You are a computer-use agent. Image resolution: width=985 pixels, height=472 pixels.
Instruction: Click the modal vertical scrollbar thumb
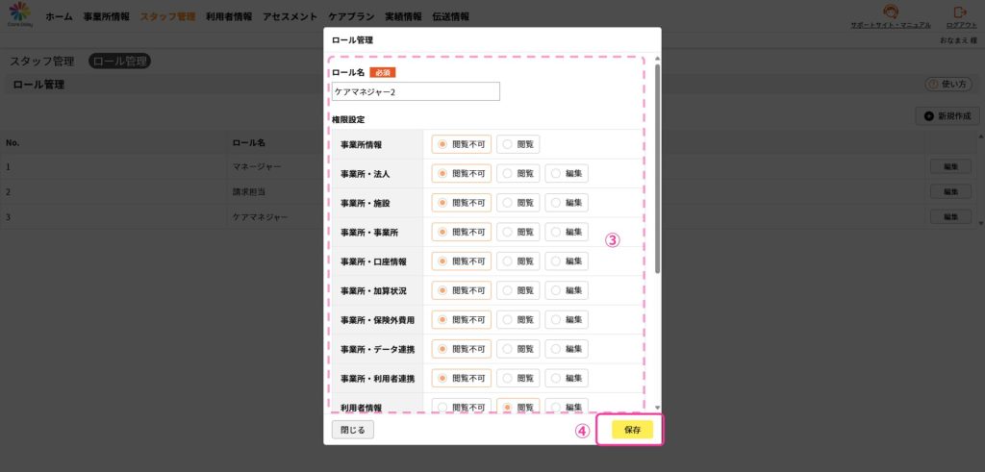click(x=657, y=168)
